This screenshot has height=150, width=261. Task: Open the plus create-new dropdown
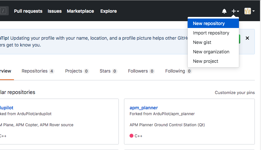pyautogui.click(x=235, y=11)
